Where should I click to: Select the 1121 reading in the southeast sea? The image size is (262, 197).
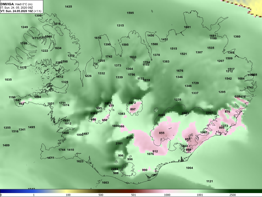click(x=210, y=181)
